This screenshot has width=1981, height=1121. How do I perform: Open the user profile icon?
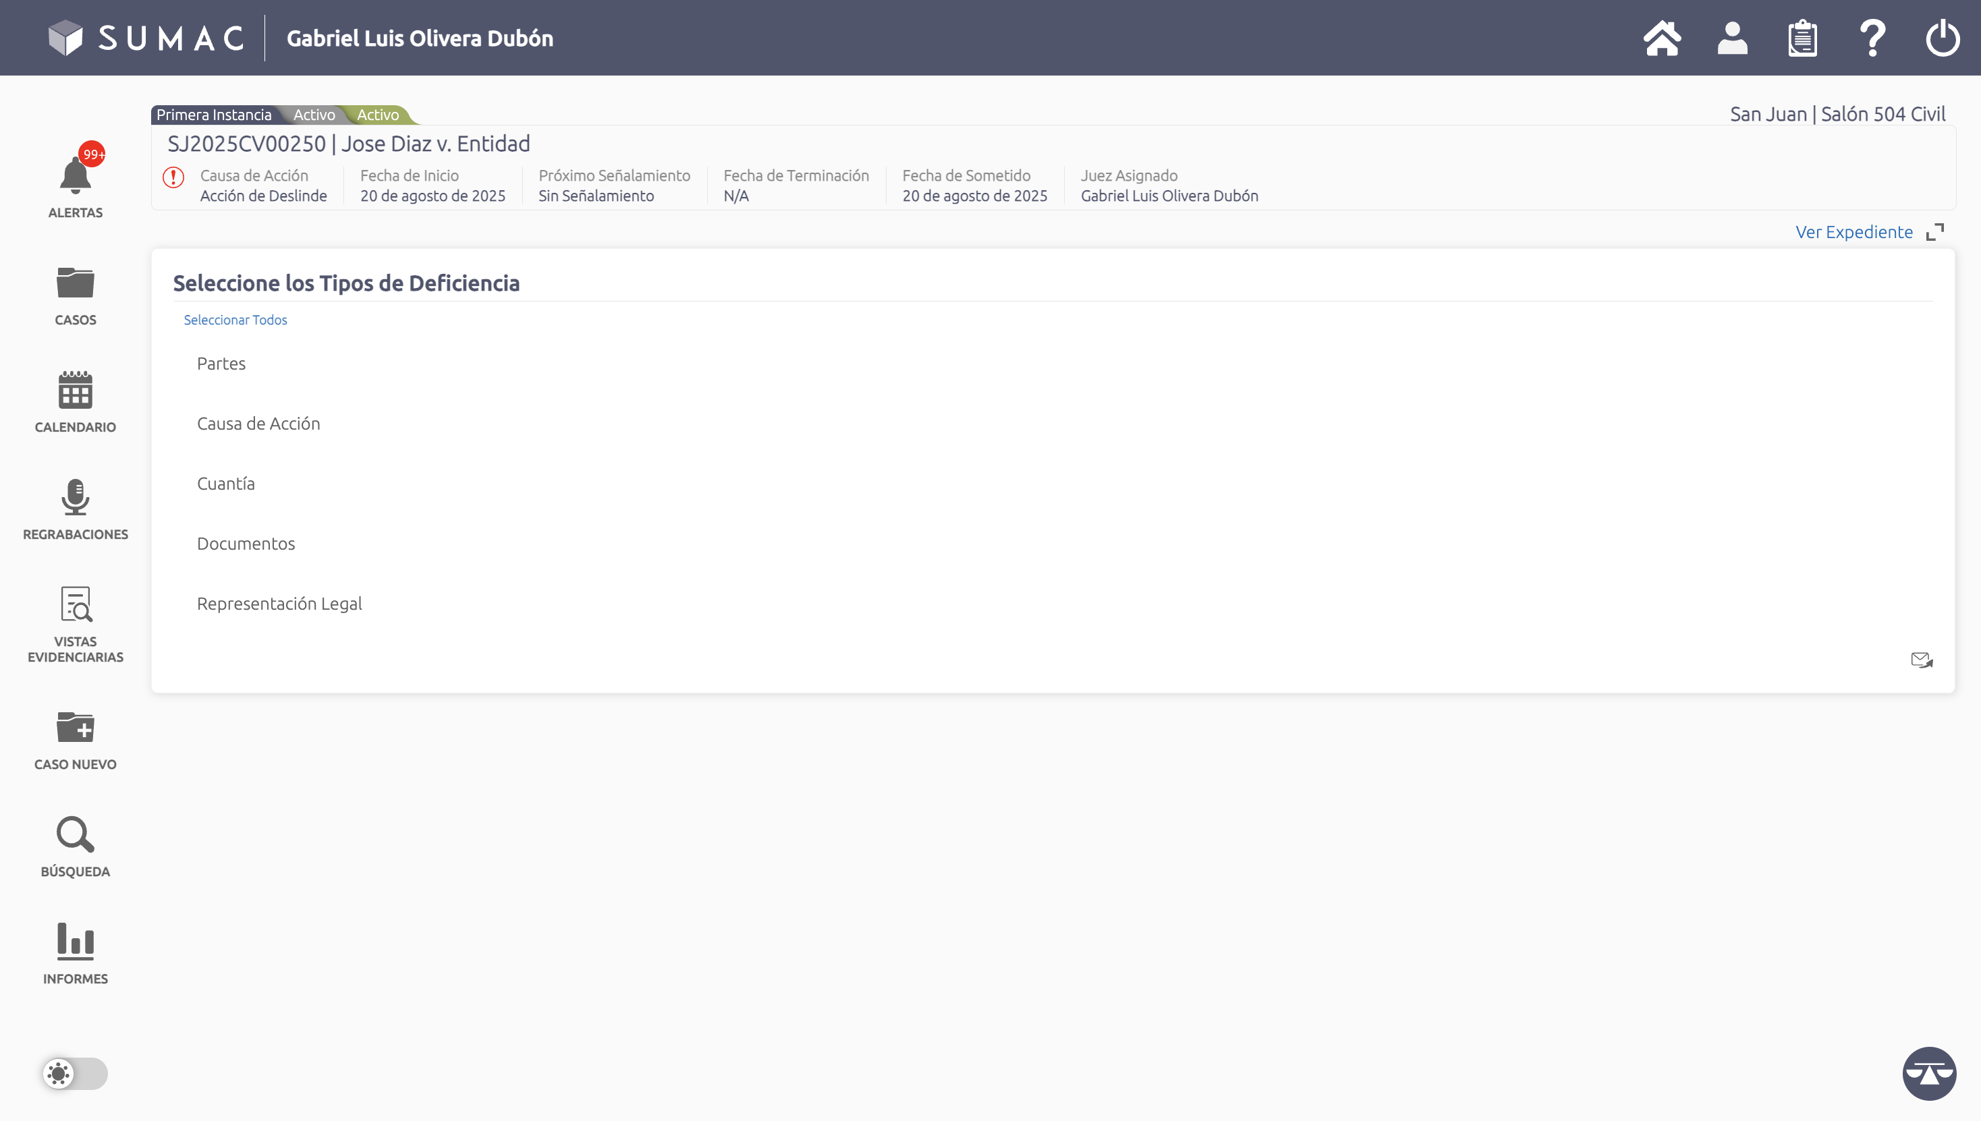(1732, 38)
